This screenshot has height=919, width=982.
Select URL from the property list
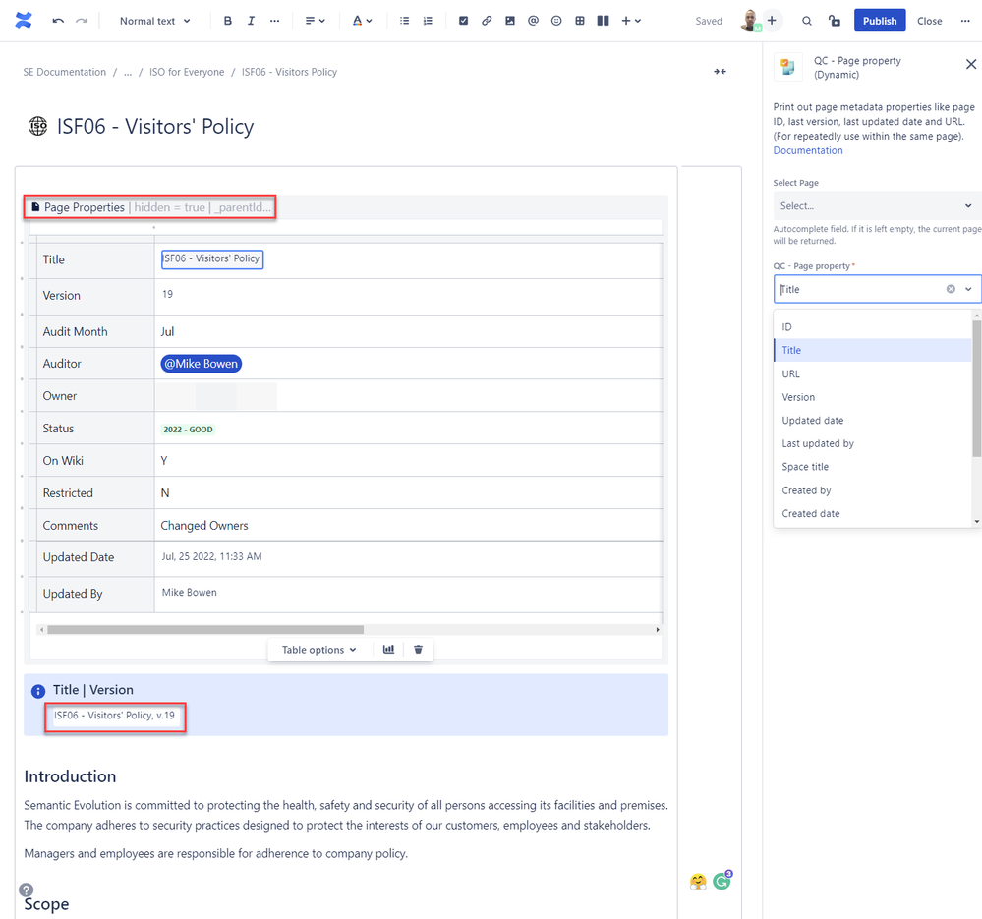click(873, 373)
